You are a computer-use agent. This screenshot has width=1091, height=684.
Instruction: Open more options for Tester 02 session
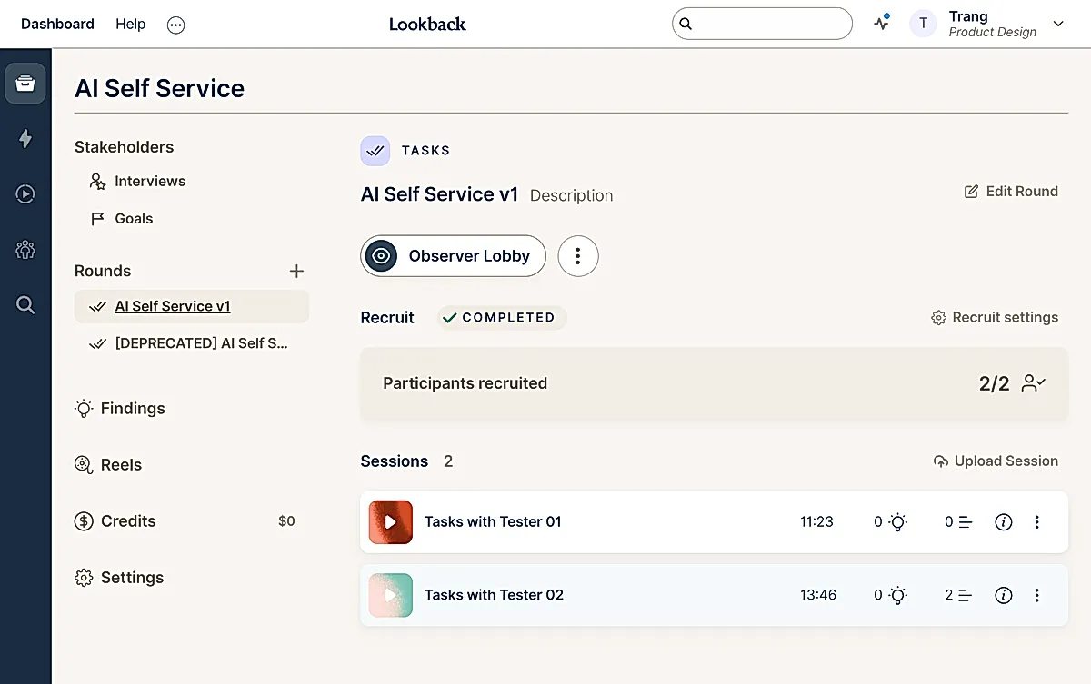pyautogui.click(x=1037, y=595)
